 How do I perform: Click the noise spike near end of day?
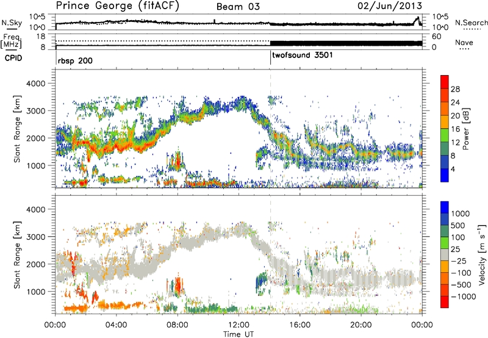[x=417, y=21]
